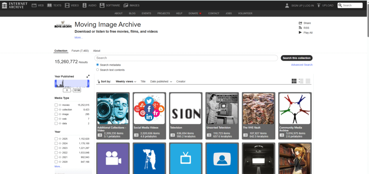The width and height of the screenshot is (369, 174).
Task: Open the About tab
Action: click(97, 51)
